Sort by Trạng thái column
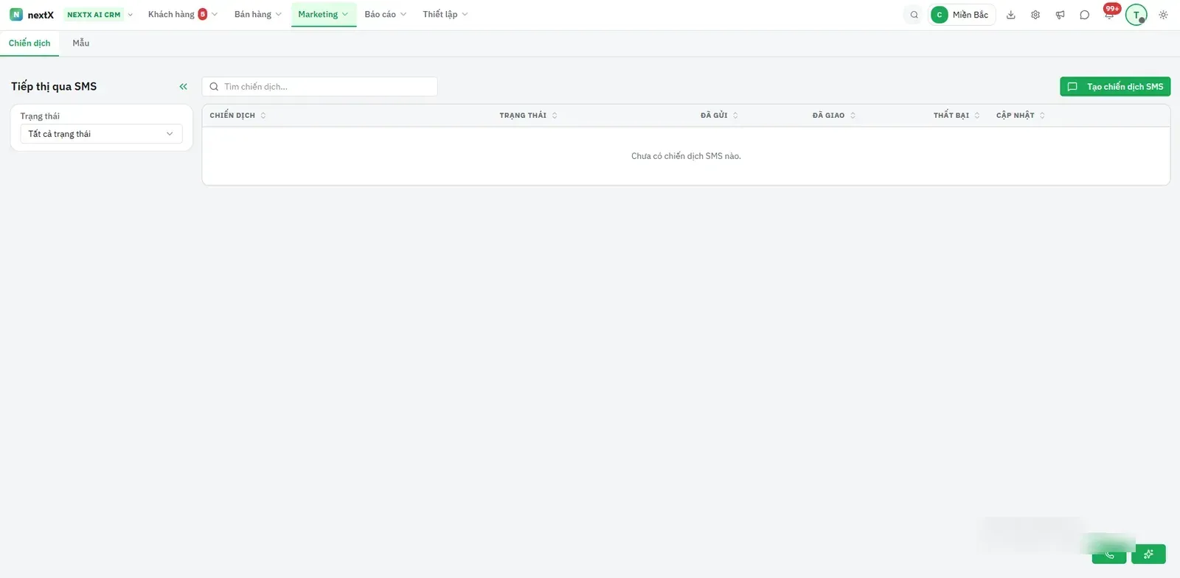Screen dimensions: 1180x578 [x=528, y=116]
